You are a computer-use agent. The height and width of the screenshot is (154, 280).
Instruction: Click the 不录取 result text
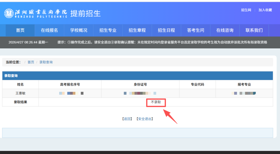pos(156,102)
